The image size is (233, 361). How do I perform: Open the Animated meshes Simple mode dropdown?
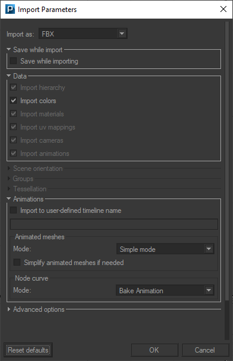tap(165, 249)
